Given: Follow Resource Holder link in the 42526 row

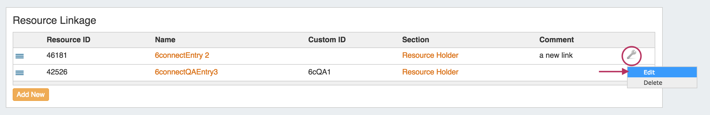Looking at the screenshot, I should pyautogui.click(x=430, y=72).
